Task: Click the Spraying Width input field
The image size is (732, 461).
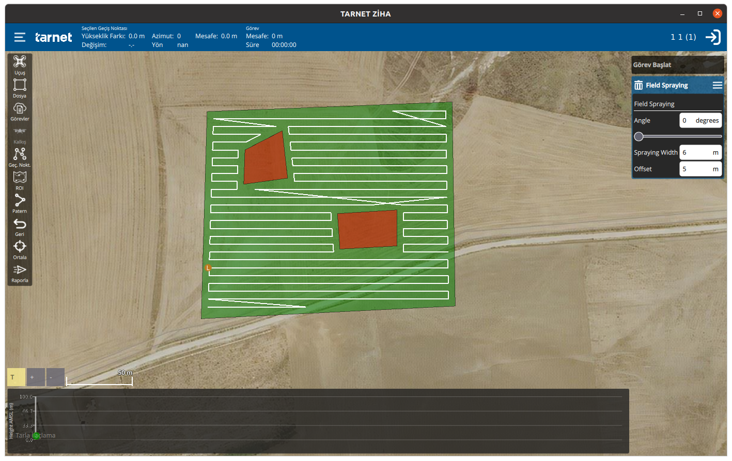Action: [700, 152]
